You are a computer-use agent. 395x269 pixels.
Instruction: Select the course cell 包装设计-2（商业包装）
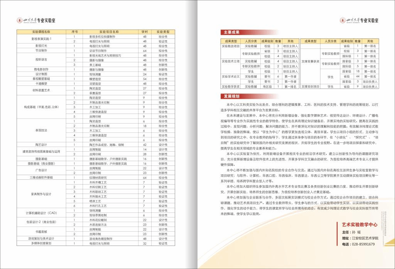pyautogui.click(x=41, y=222)
